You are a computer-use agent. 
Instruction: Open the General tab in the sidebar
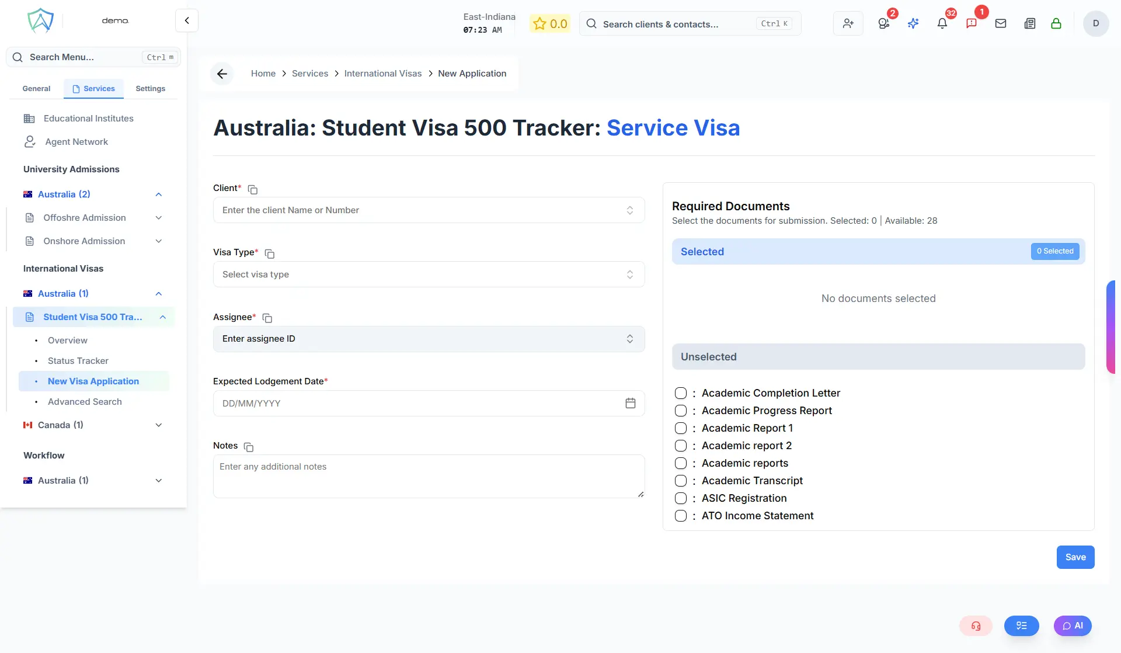point(36,88)
